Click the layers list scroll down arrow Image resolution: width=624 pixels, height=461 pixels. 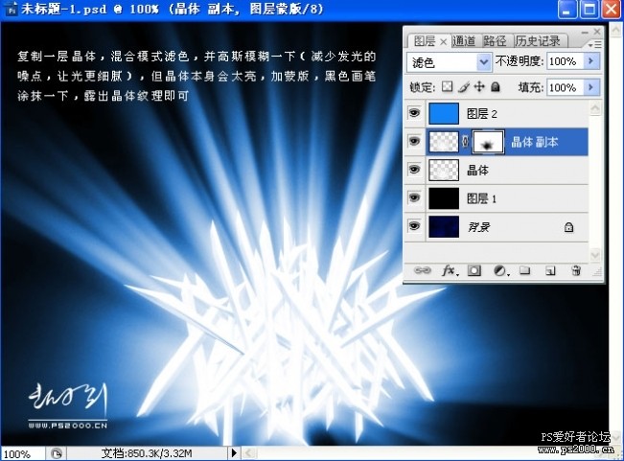coord(595,254)
